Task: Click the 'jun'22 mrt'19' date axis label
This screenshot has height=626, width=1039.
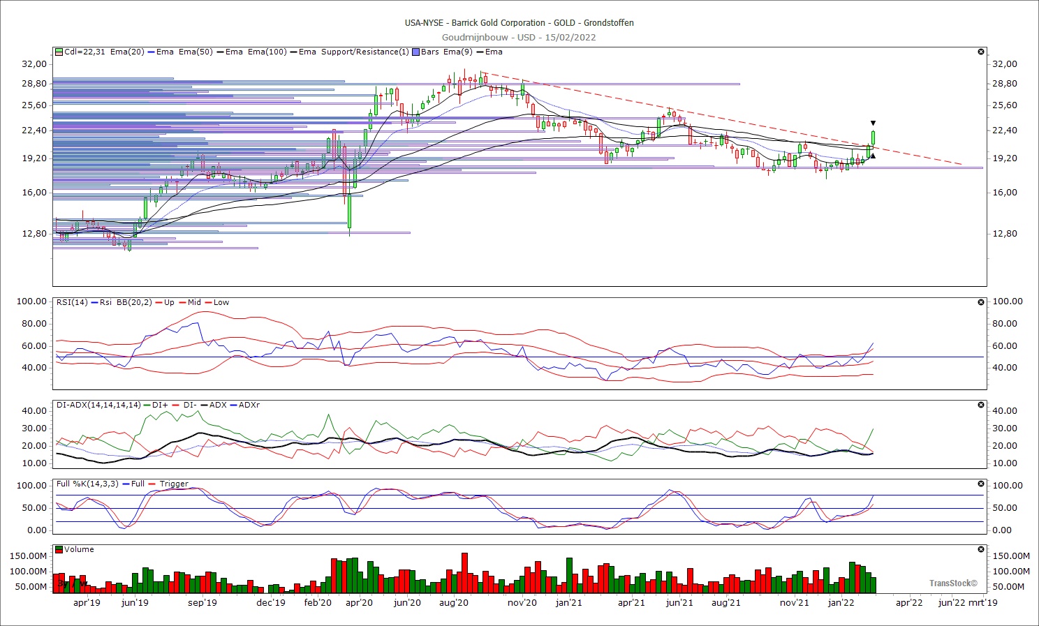Action: (x=968, y=602)
